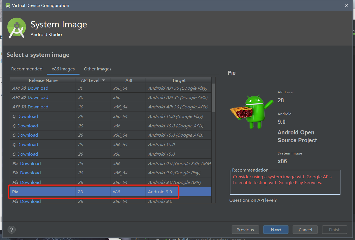Click the Pie heading in details panel
355x240 pixels.
click(x=232, y=73)
